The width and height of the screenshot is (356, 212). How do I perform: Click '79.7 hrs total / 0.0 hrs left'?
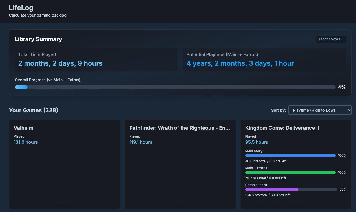(x=266, y=178)
